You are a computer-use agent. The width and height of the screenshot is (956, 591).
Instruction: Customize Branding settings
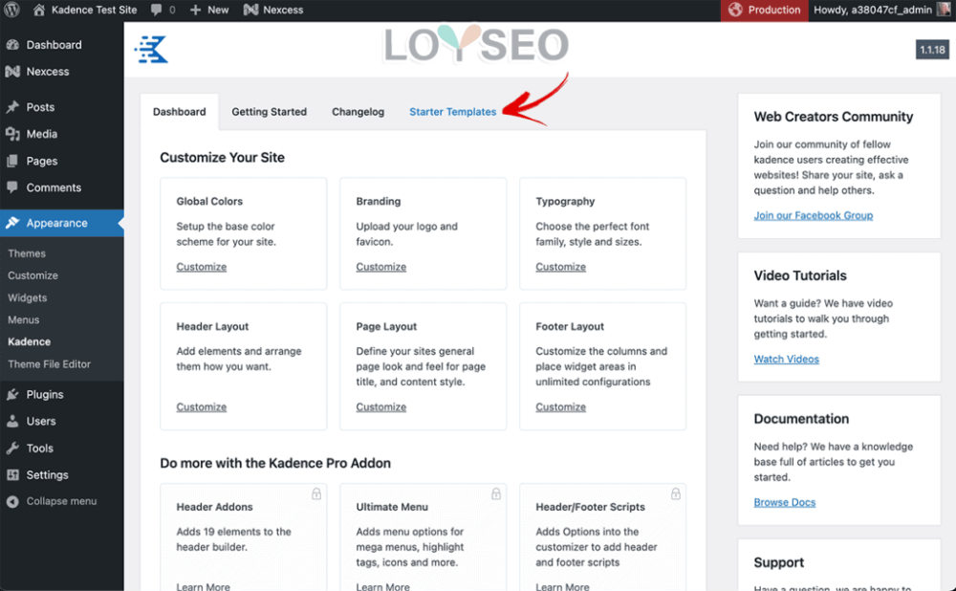pos(381,267)
